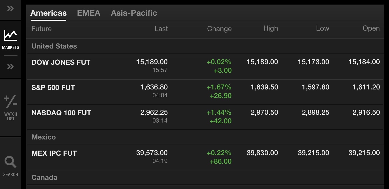
Task: Click the Canada section header
Action: [x=44, y=178]
